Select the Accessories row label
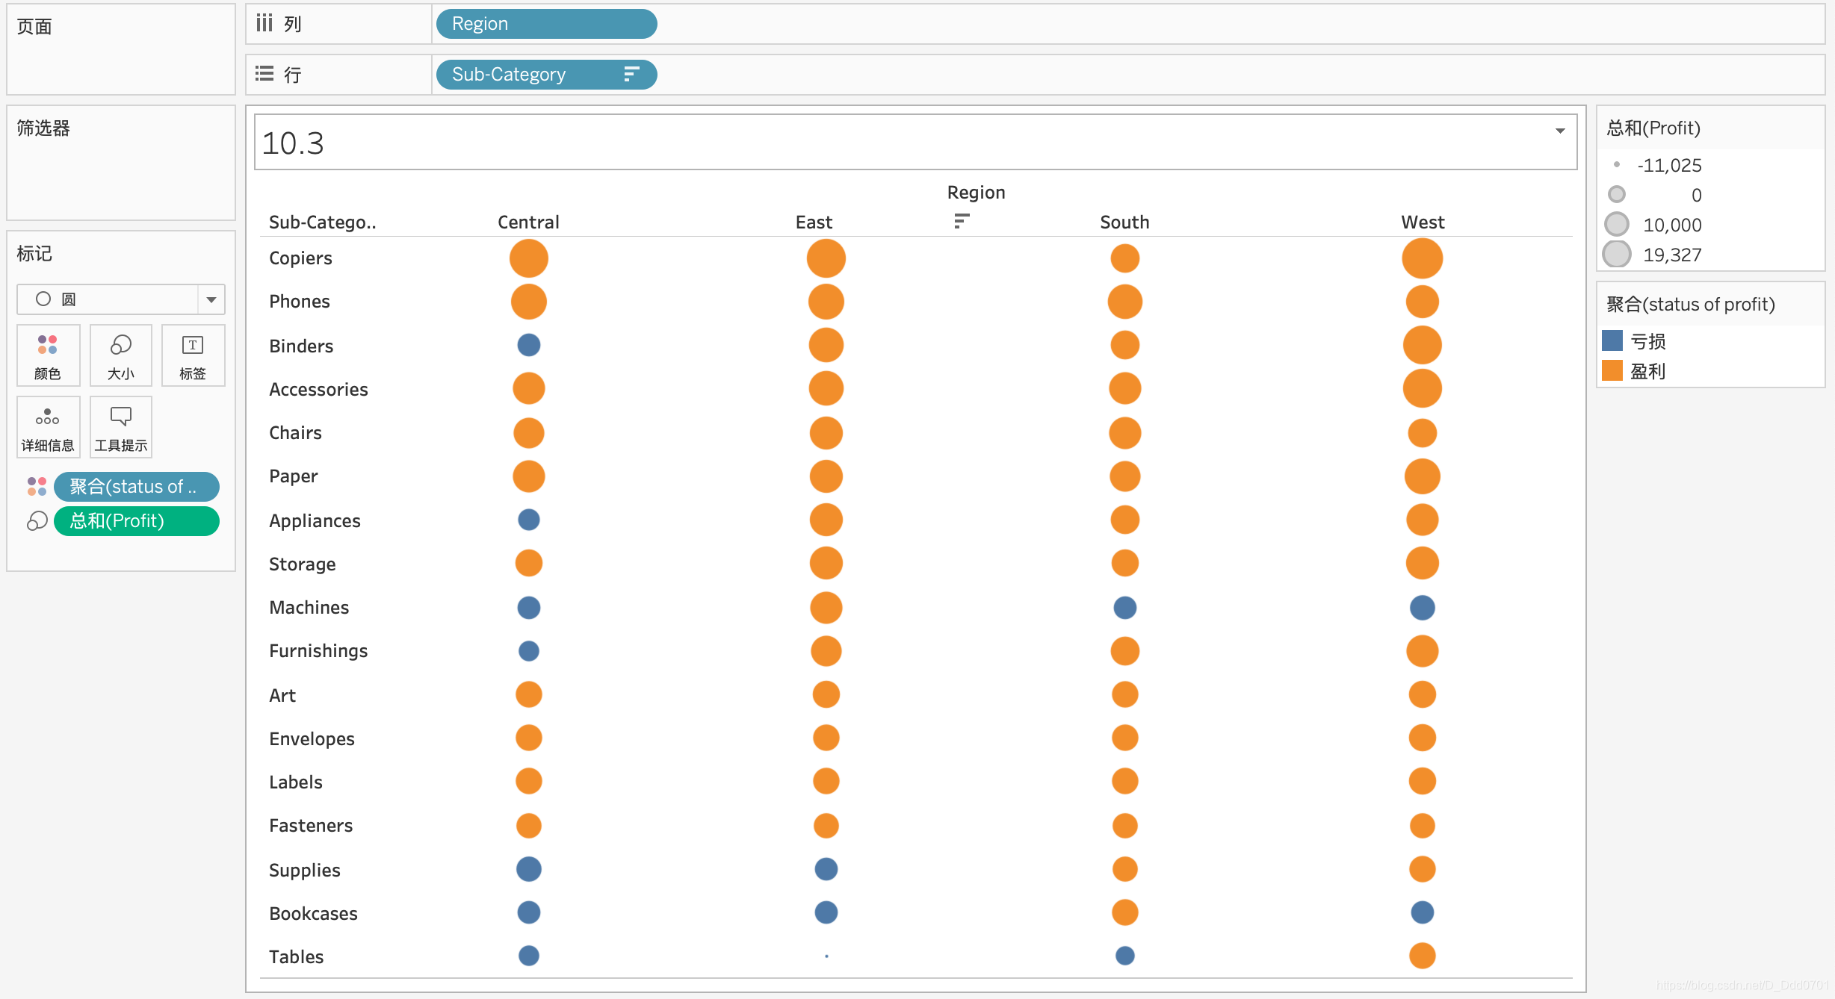The image size is (1835, 999). (318, 390)
